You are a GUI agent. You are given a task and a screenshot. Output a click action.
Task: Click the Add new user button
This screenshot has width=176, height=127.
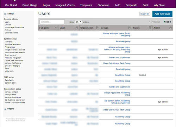tap(162, 14)
